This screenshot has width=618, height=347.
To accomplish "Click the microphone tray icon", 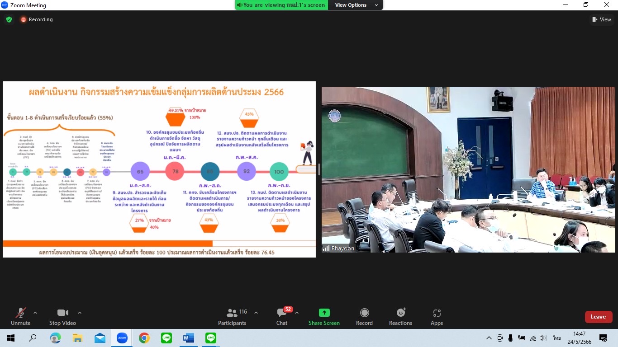I will pyautogui.click(x=510, y=338).
